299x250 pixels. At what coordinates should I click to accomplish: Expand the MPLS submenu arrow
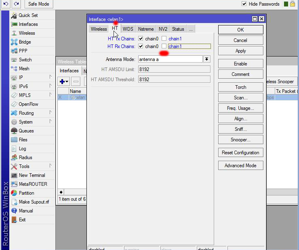(x=51, y=95)
